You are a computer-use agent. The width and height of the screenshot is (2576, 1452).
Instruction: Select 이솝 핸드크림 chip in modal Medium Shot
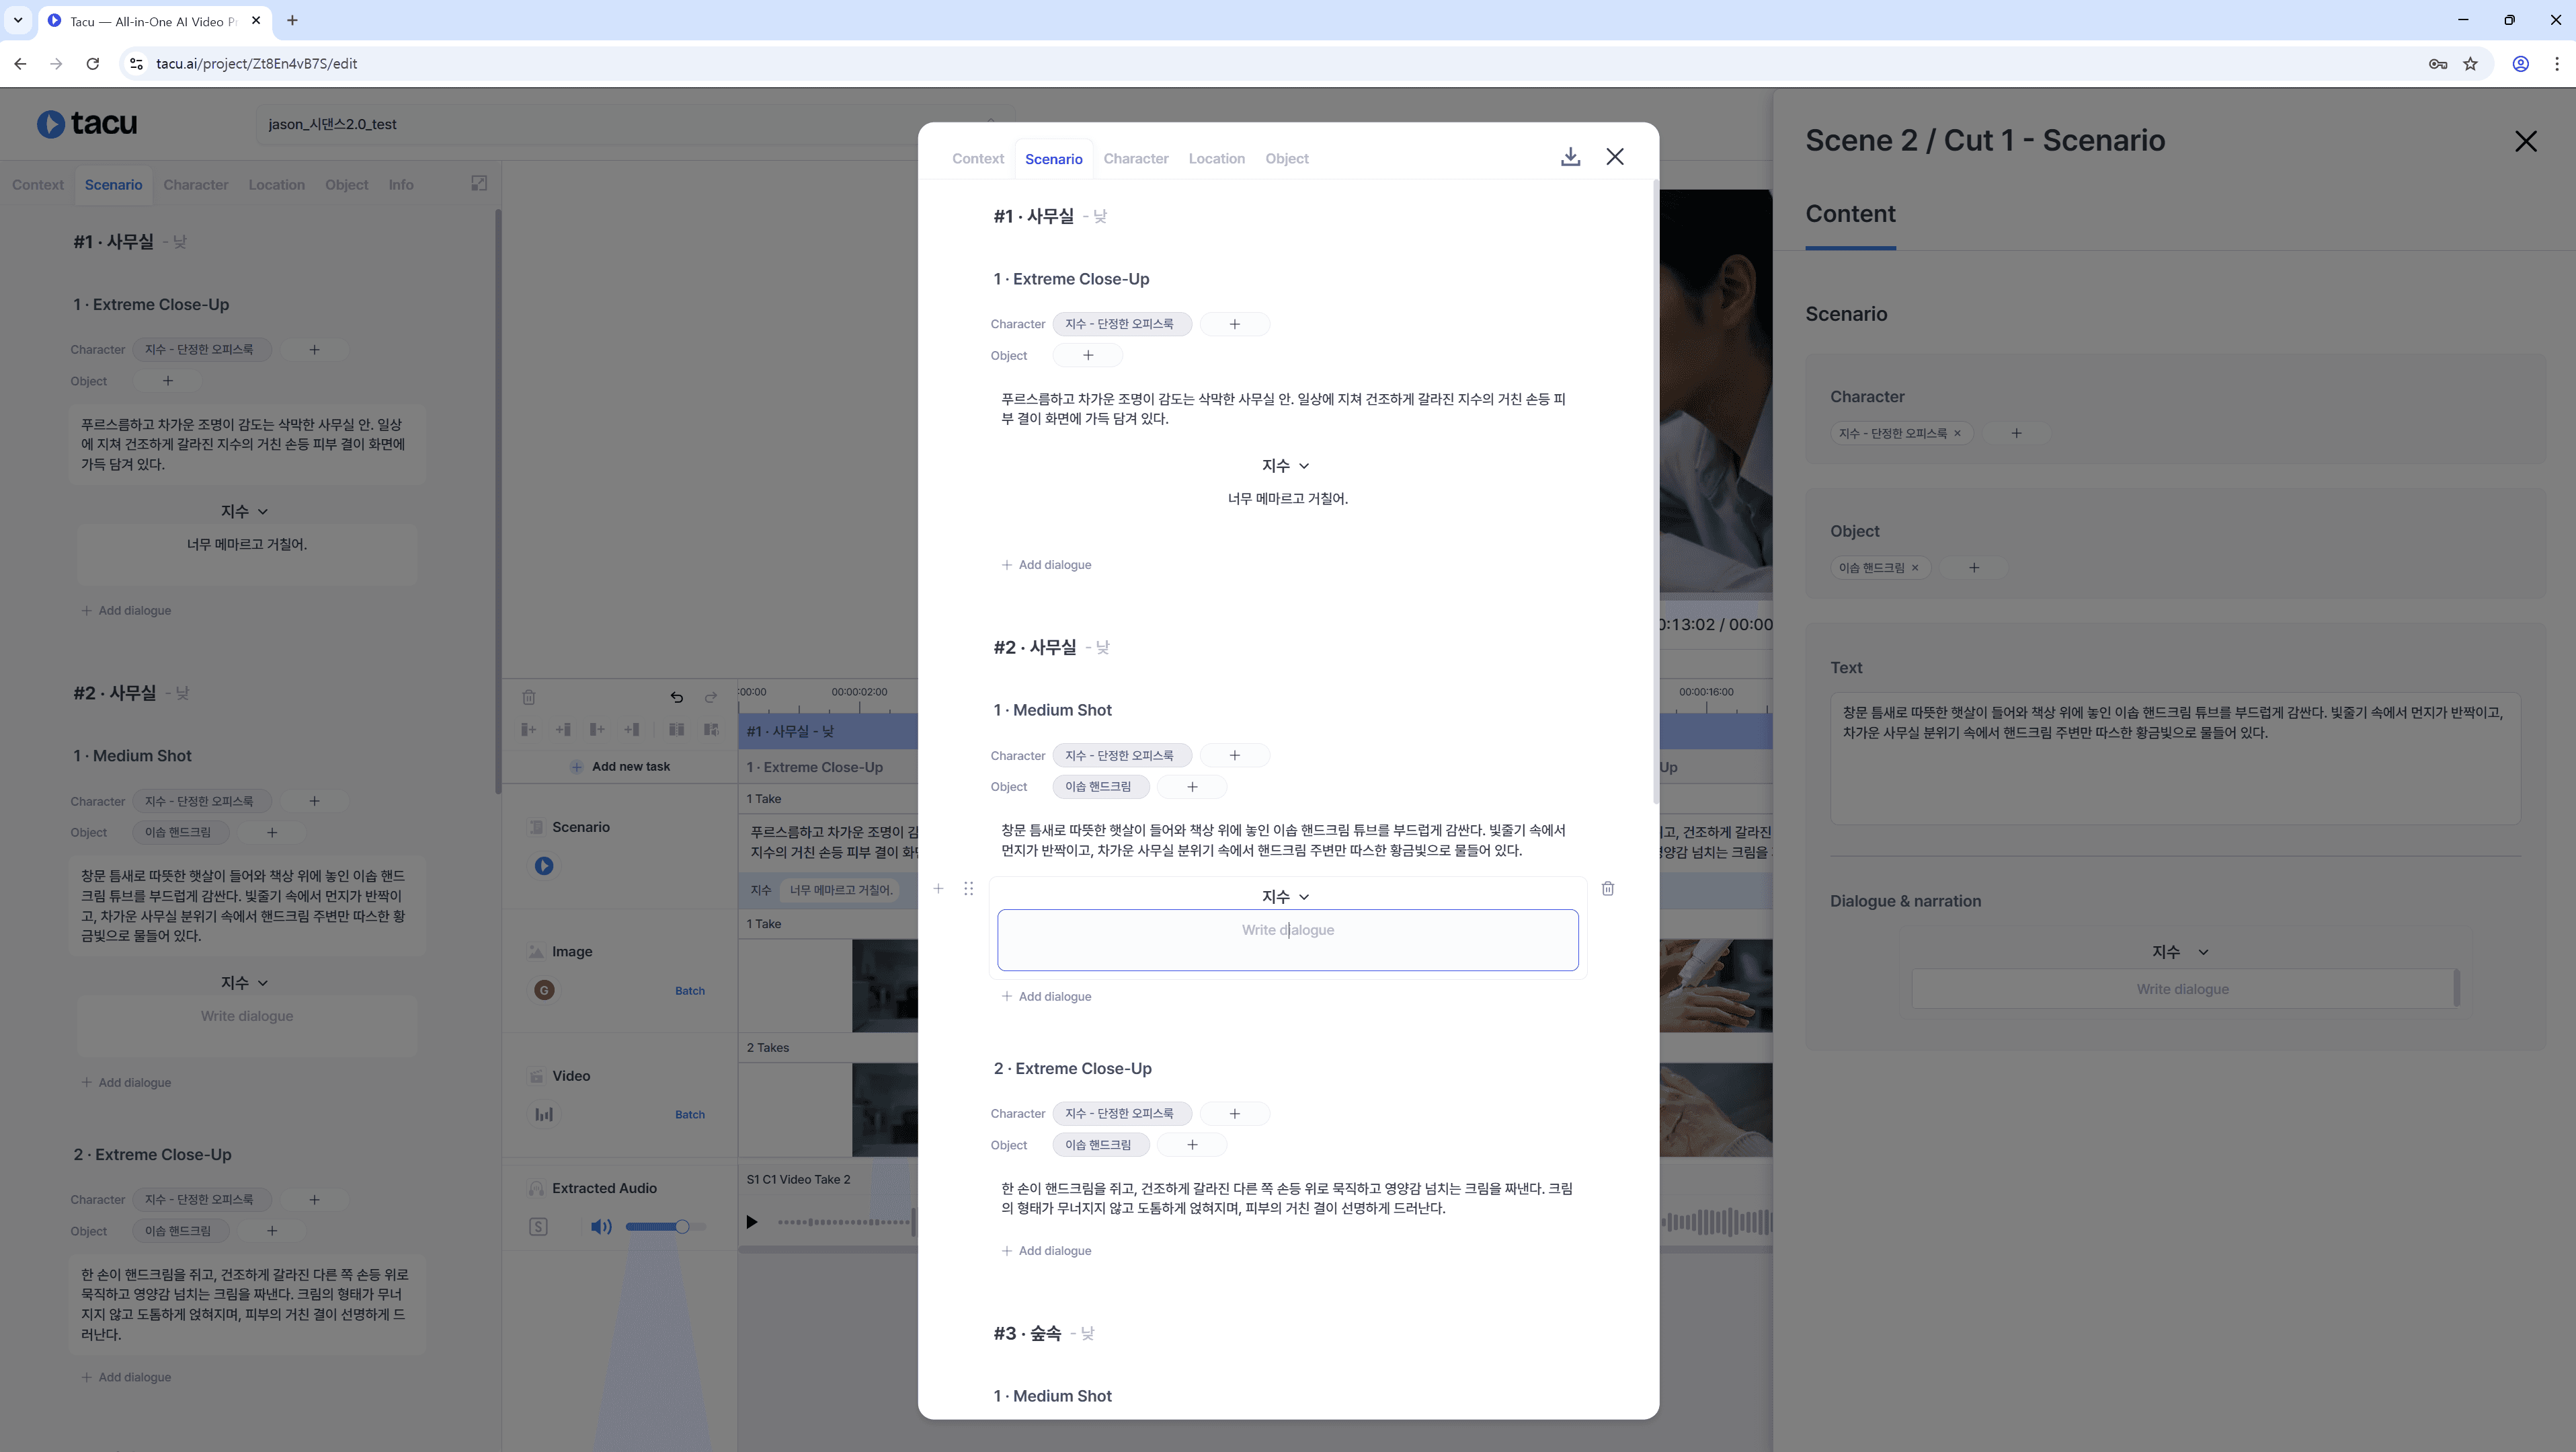(x=1100, y=787)
